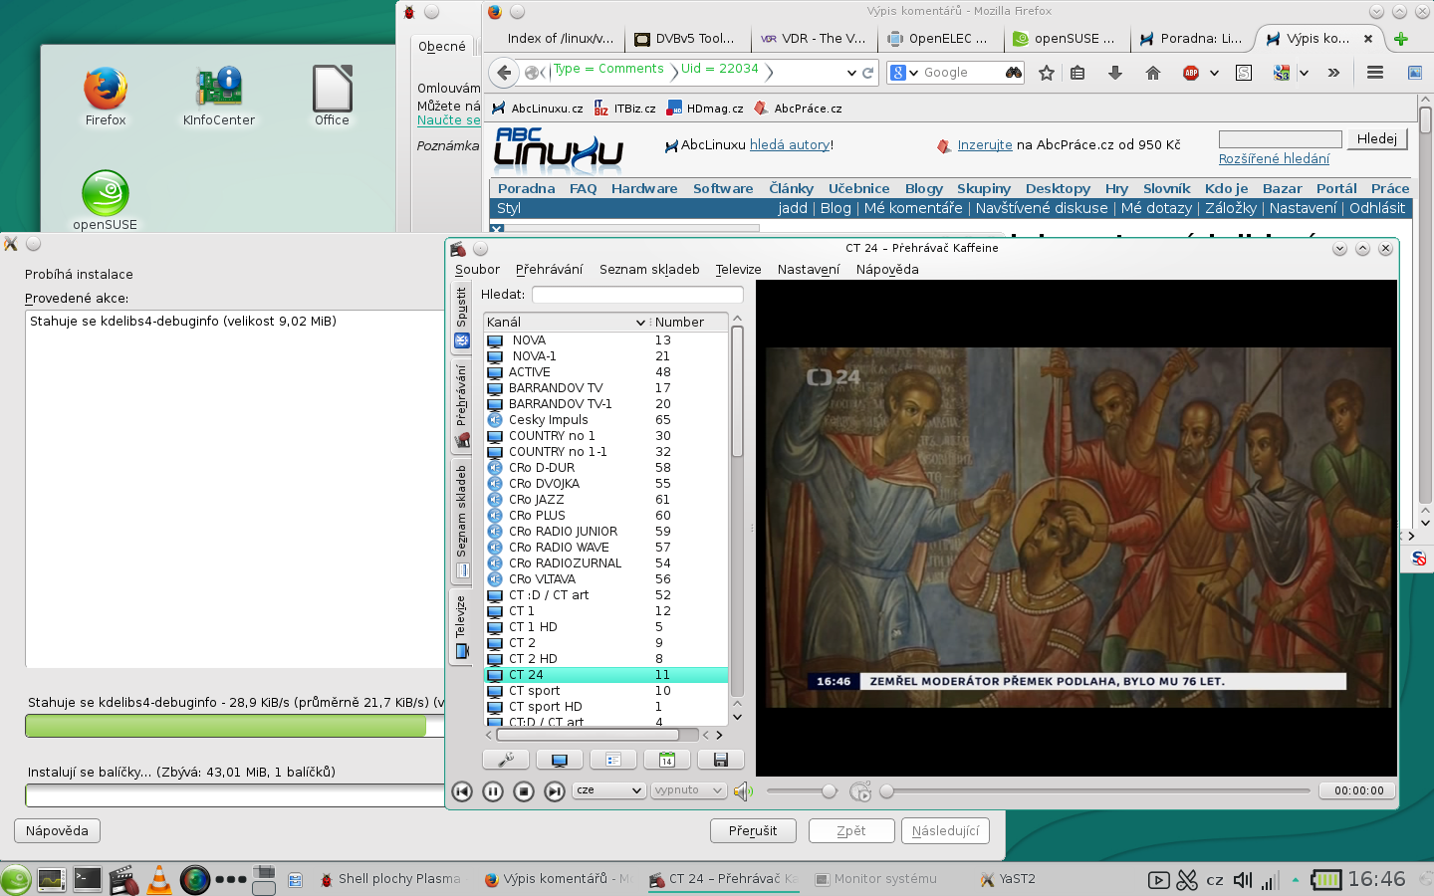This screenshot has width=1434, height=896.
Task: Skip to next in Kaffeine
Action: 555,791
